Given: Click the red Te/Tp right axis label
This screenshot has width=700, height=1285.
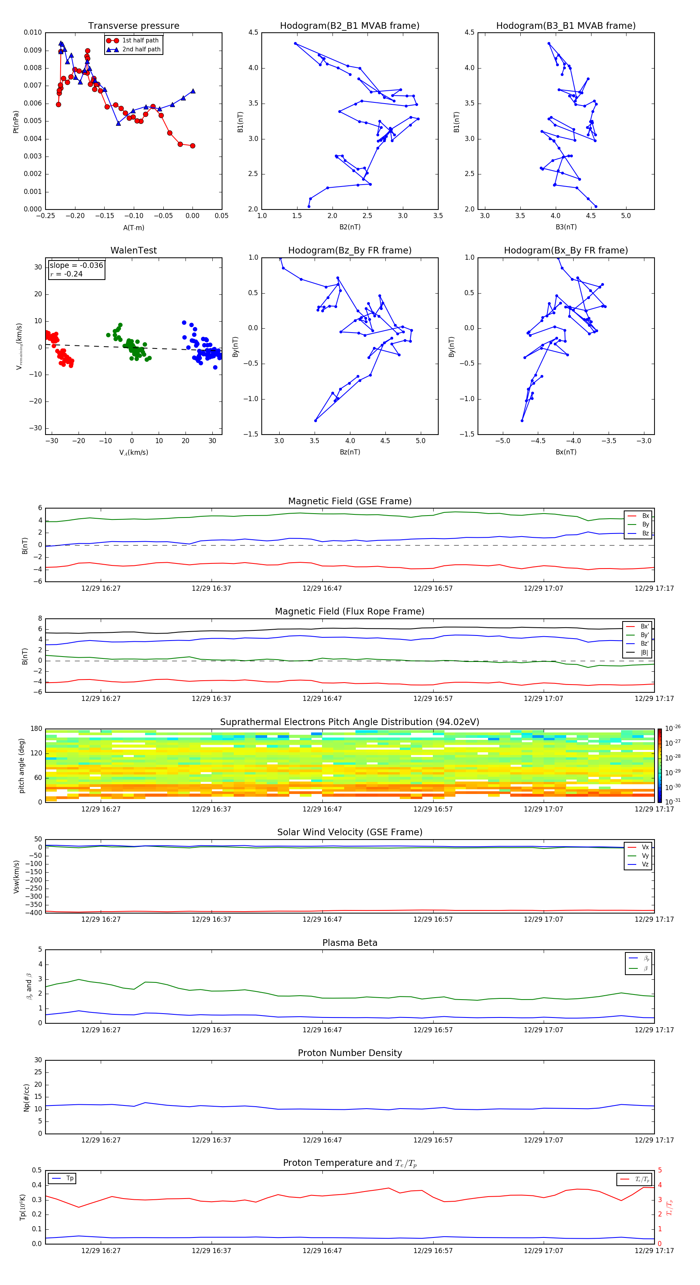Looking at the screenshot, I should pyautogui.click(x=669, y=1207).
